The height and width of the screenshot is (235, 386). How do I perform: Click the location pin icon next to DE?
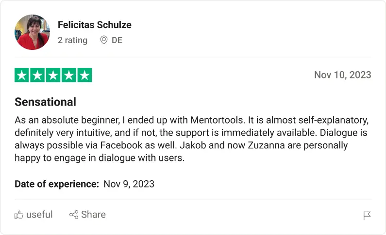[x=103, y=40]
